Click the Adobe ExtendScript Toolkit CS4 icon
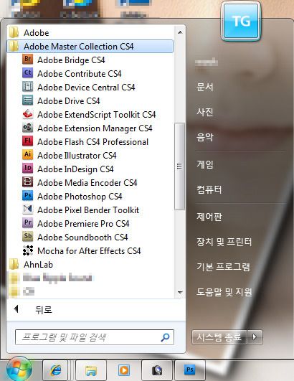 point(27,113)
